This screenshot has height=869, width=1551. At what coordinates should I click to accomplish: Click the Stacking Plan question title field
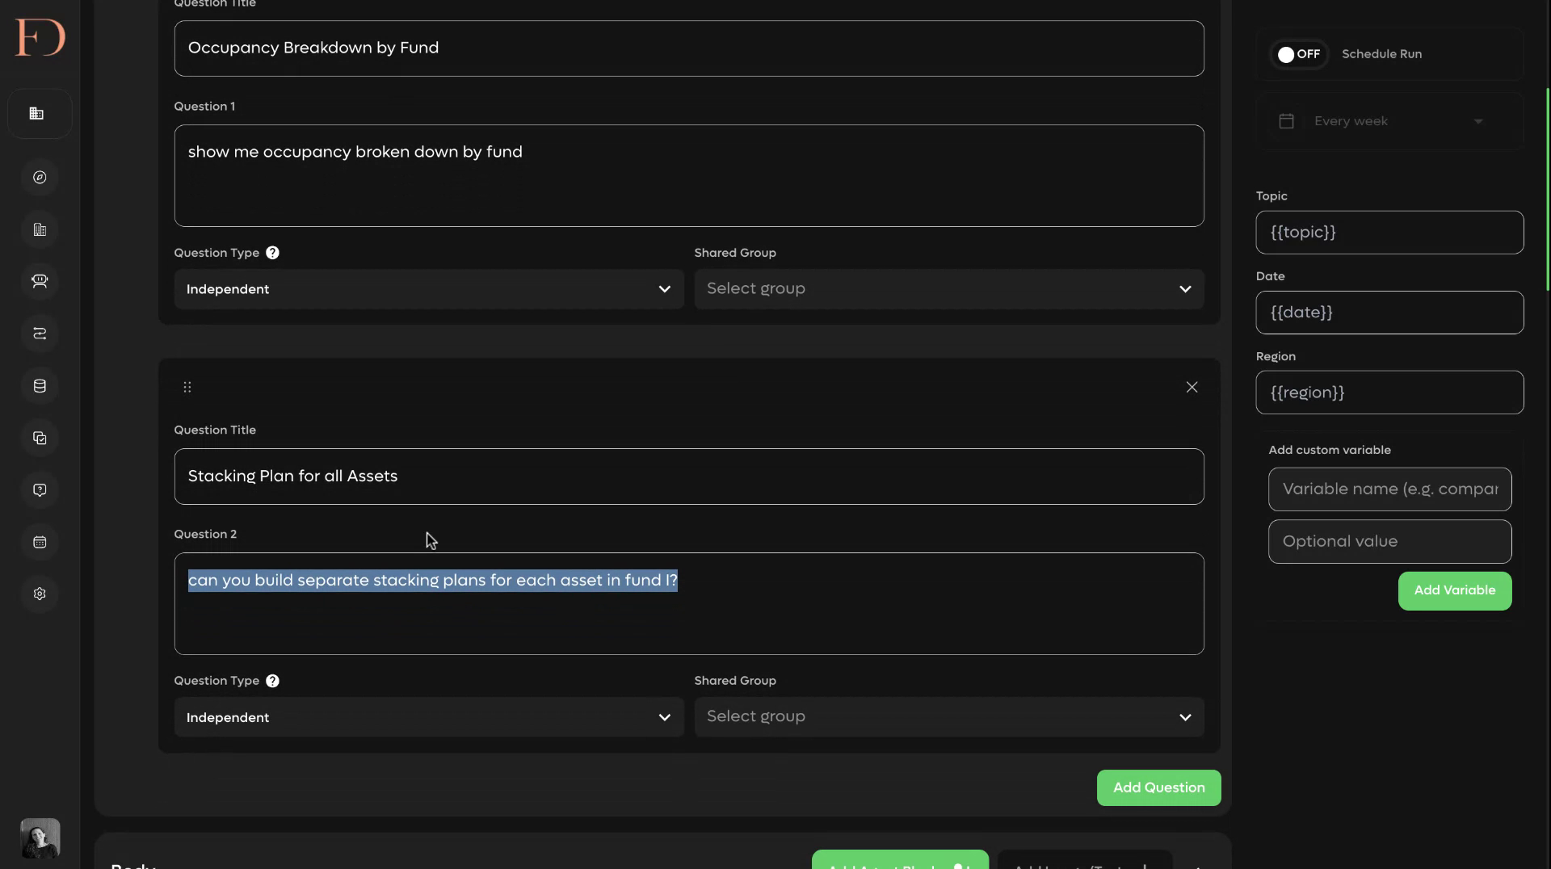pos(689,476)
